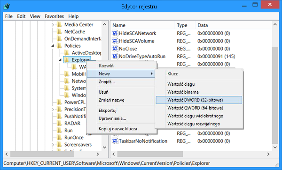282x170 pixels.
Task: Open the Help menu
Action: tap(73, 16)
